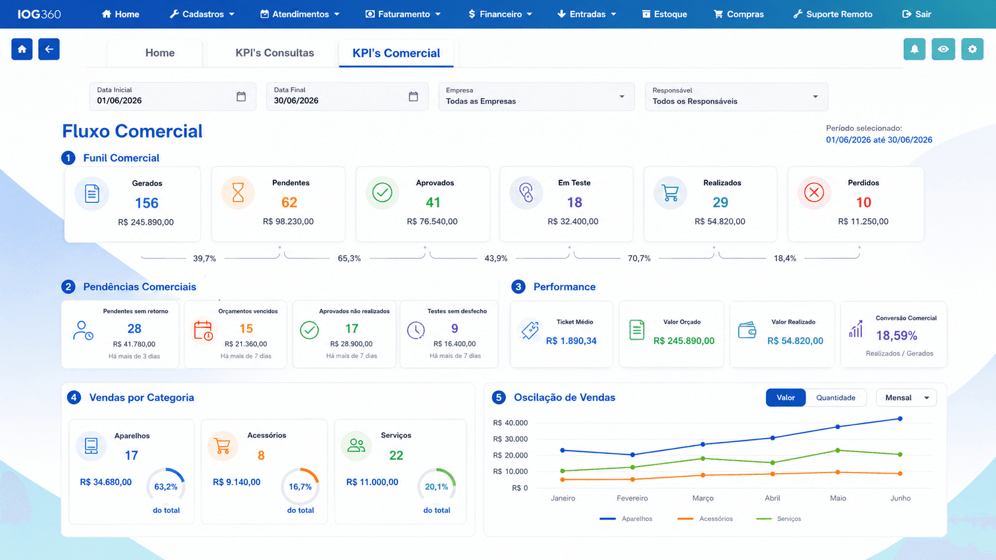The height and width of the screenshot is (560, 996).
Task: Open the Mensal period dropdown
Action: point(906,398)
